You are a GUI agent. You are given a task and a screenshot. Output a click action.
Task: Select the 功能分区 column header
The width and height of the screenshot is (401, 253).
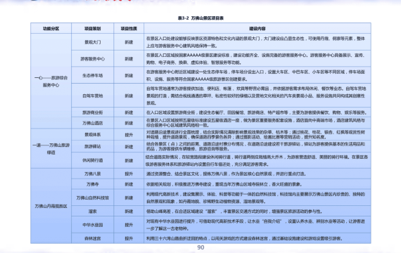pos(51,28)
